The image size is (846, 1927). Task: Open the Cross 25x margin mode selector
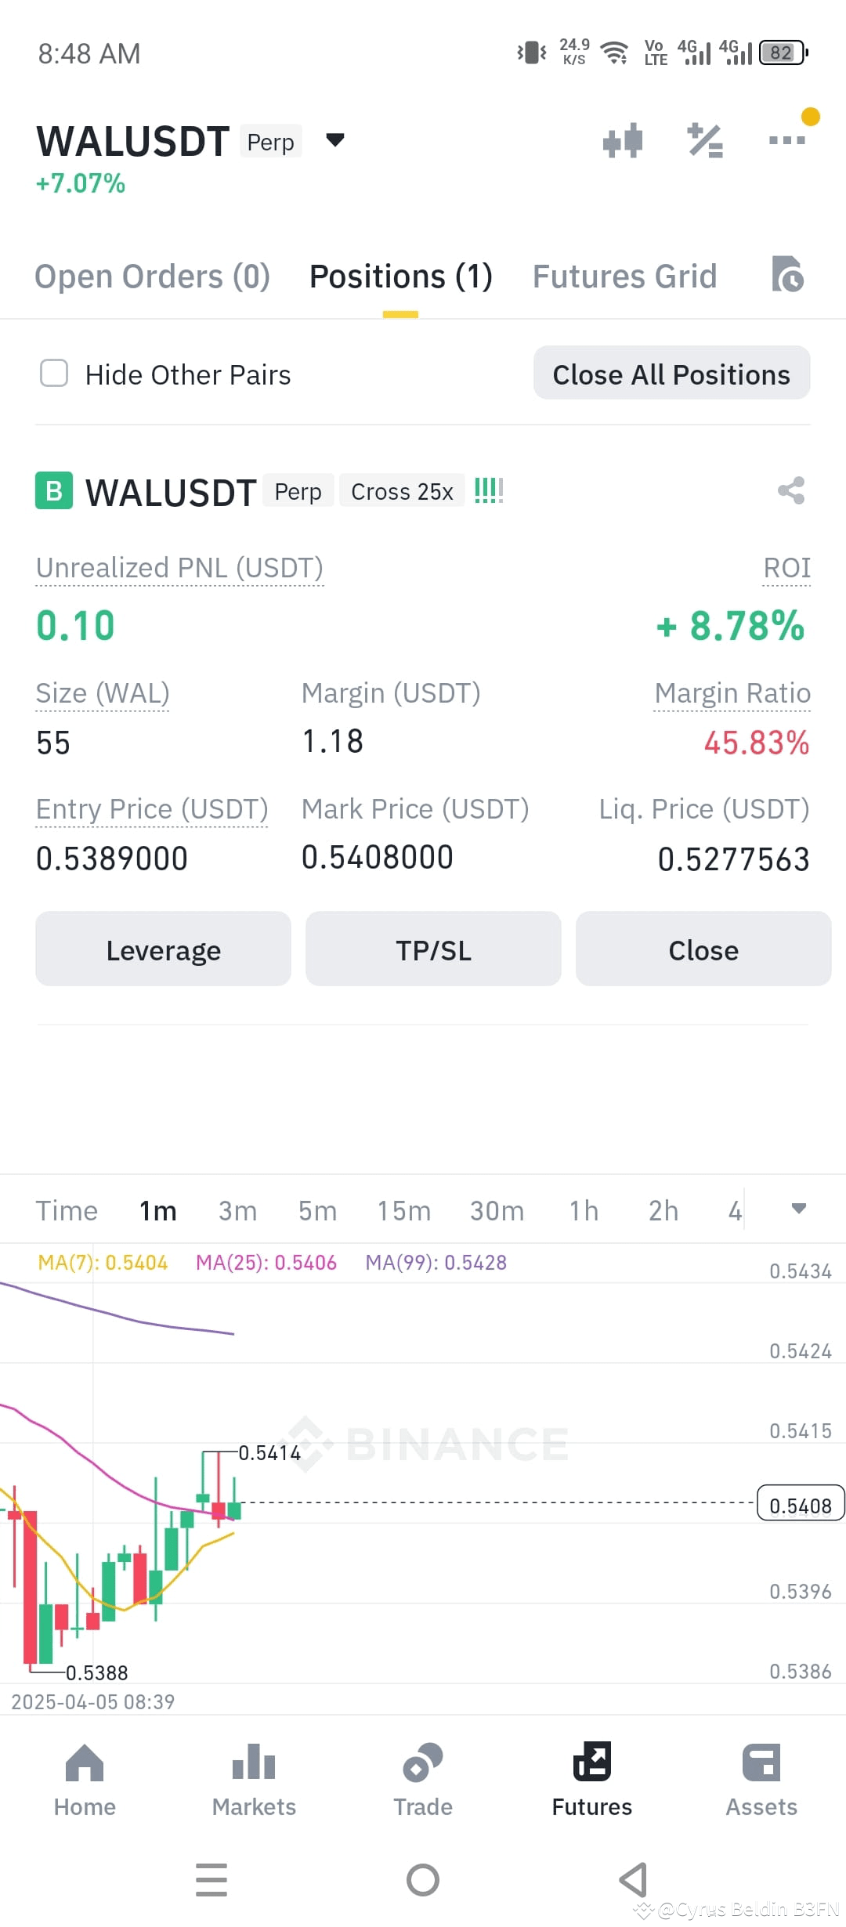tap(402, 491)
